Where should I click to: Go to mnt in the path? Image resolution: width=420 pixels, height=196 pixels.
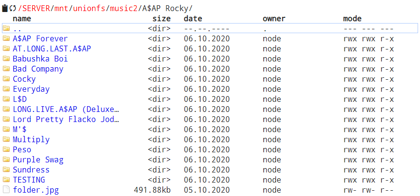(x=62, y=8)
